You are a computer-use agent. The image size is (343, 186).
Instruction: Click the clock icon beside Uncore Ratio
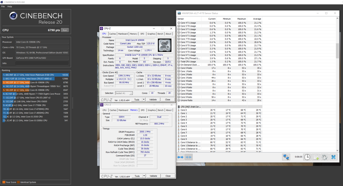(179, 100)
